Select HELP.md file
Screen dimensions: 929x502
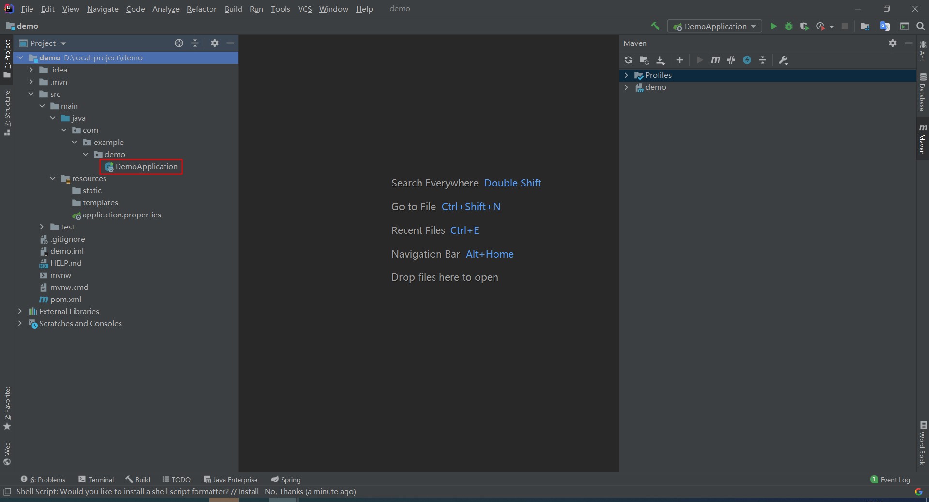pos(60,263)
